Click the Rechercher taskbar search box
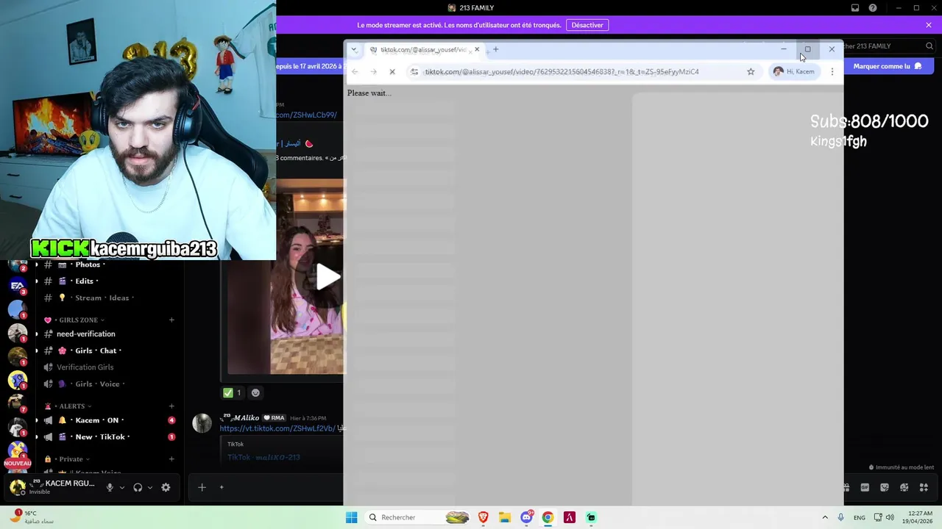This screenshot has width=942, height=529. point(418,517)
